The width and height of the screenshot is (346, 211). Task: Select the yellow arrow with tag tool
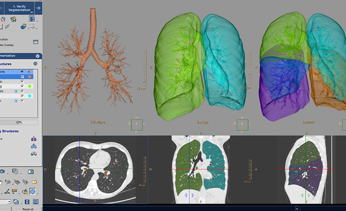coord(17,182)
